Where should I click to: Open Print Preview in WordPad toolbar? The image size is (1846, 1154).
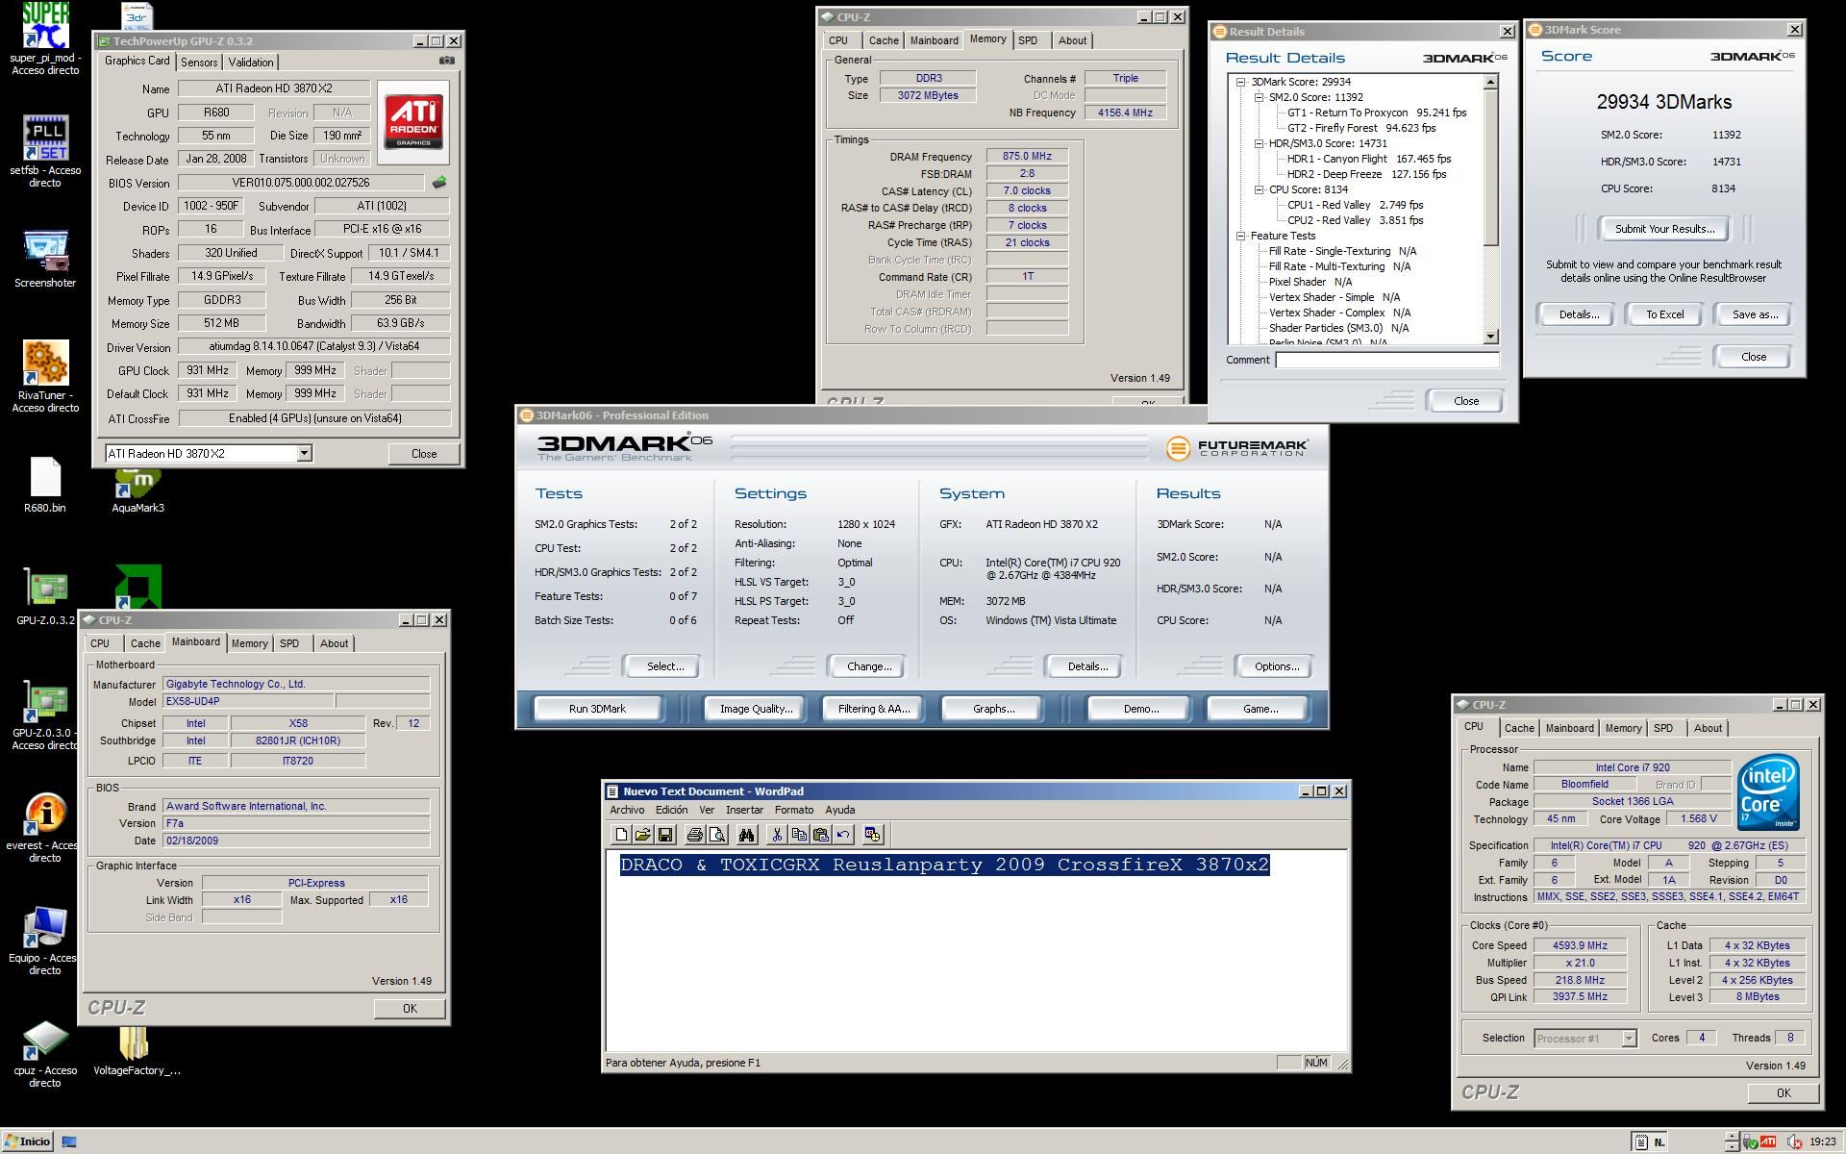(716, 835)
